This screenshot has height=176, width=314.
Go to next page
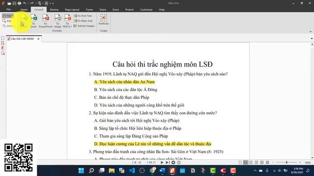tap(162, 162)
